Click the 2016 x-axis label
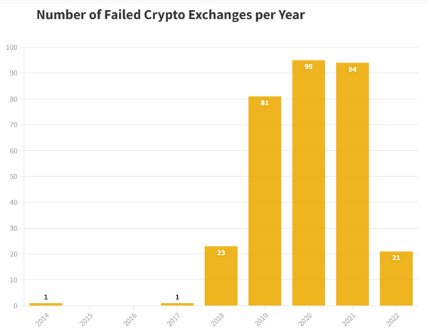 pyautogui.click(x=130, y=318)
